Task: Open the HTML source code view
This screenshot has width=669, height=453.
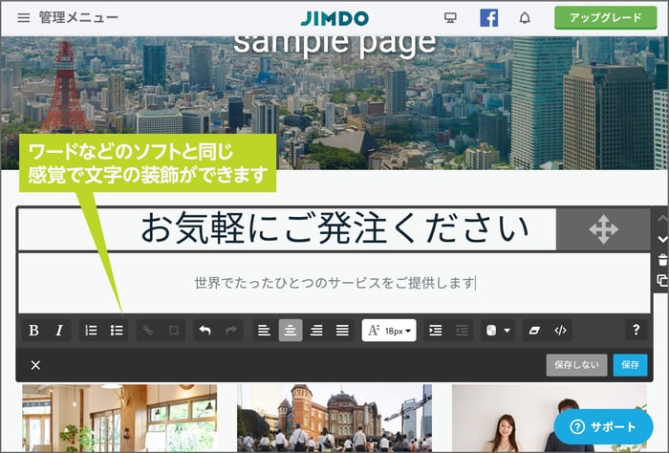Action: [560, 330]
